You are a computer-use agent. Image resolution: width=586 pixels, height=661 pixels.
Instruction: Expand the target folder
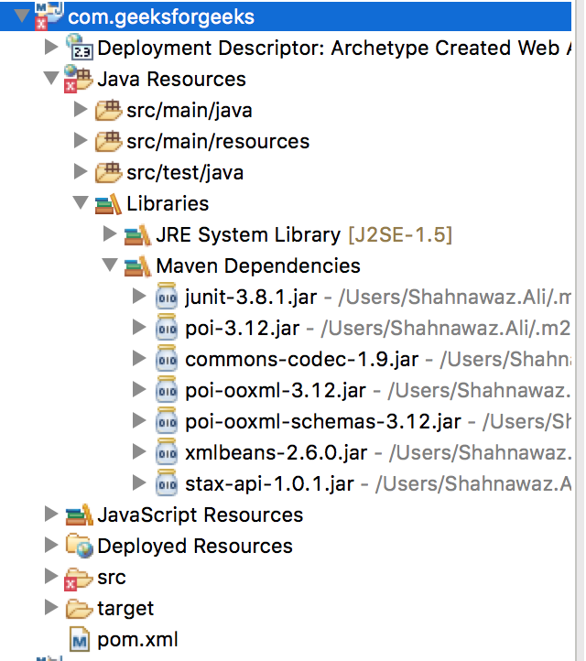[51, 608]
